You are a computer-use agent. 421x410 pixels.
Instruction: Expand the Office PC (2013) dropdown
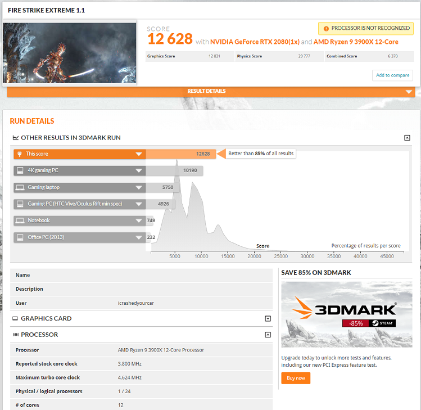pos(139,237)
